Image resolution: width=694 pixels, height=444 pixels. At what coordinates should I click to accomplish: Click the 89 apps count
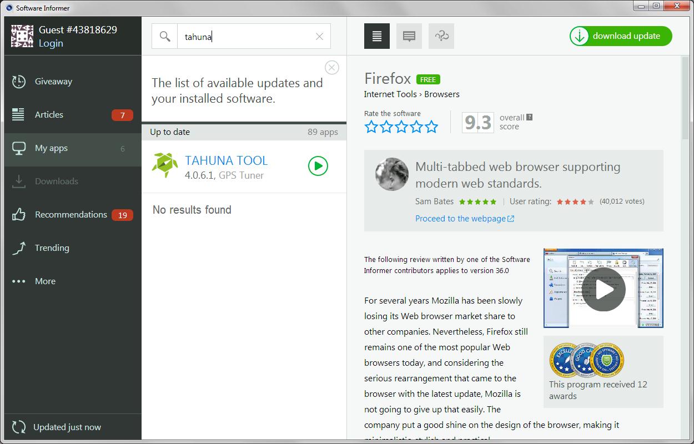[x=323, y=132]
